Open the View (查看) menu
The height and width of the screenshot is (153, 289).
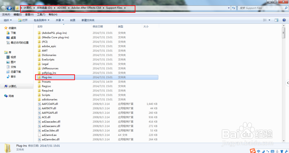[x=29, y=14]
